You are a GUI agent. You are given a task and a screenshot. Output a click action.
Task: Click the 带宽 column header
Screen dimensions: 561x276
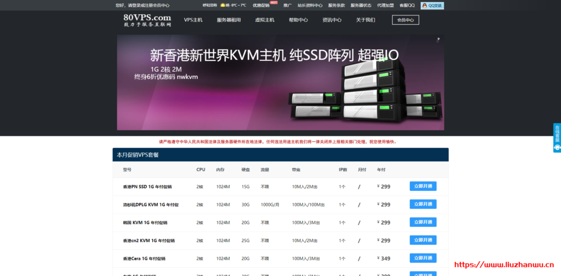pyautogui.click(x=296, y=169)
